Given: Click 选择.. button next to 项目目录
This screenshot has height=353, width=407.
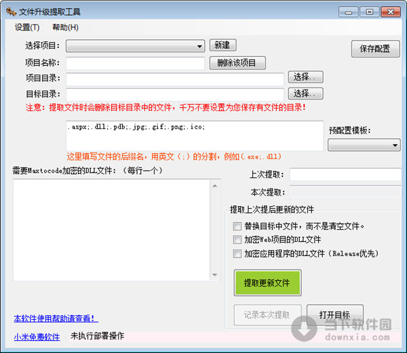Looking at the screenshot, I should click(x=305, y=77).
